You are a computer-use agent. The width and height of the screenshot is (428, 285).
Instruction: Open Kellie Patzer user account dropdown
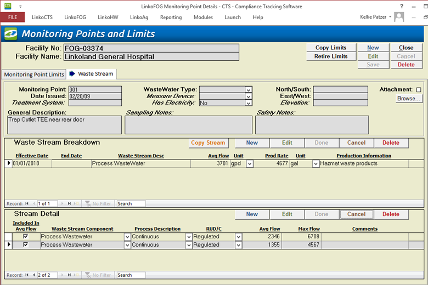390,17
